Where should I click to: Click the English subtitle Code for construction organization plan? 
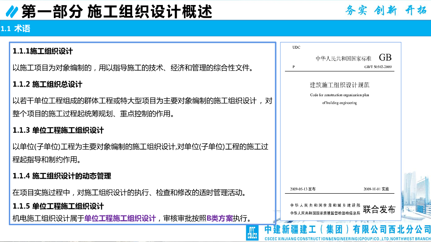point(339,95)
